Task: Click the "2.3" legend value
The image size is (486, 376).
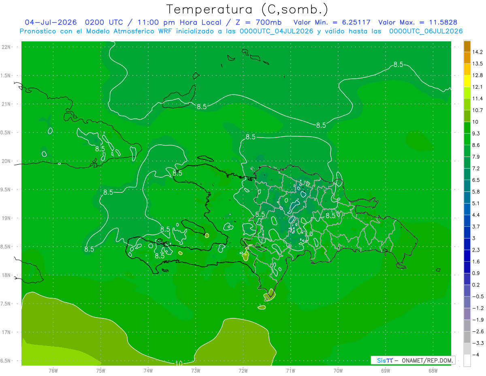Action: click(476, 250)
